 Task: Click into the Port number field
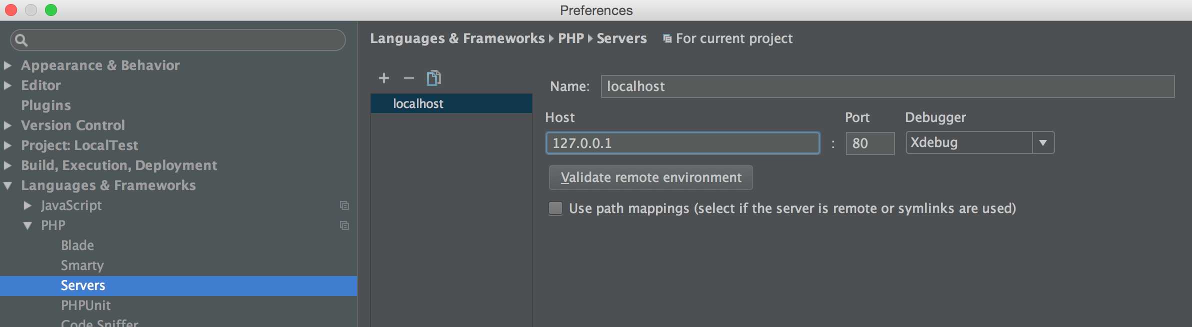click(x=869, y=143)
